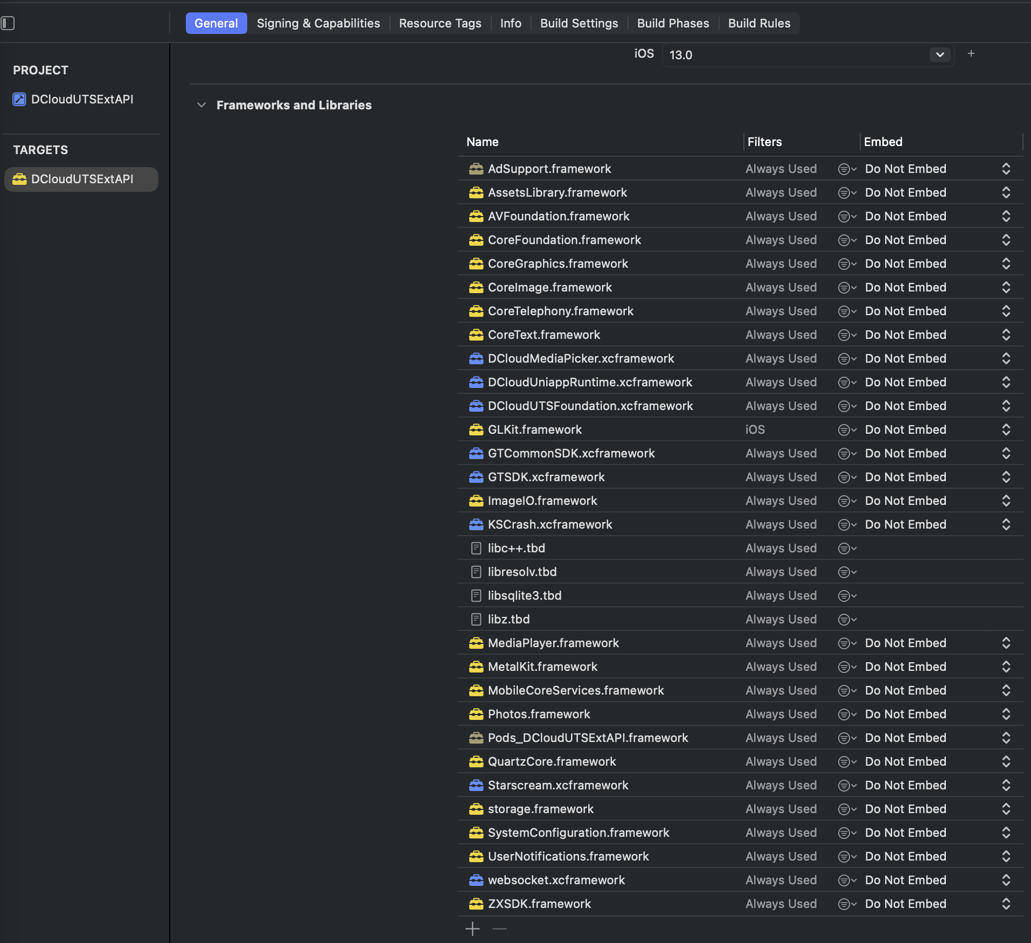Click the GTSDK.xcframework icon
The width and height of the screenshot is (1031, 943).
(x=476, y=477)
